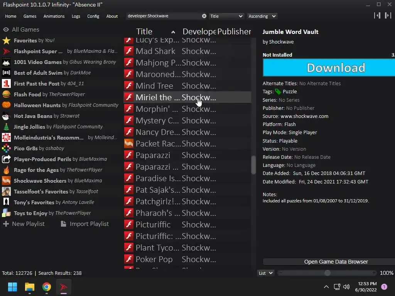
Task: Select the Paradise Is... game row
Action: 187,178
